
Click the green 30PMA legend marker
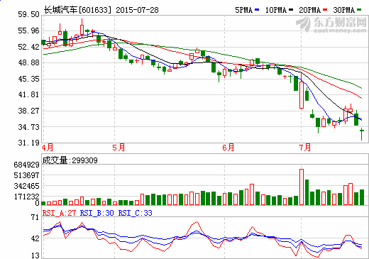point(359,10)
